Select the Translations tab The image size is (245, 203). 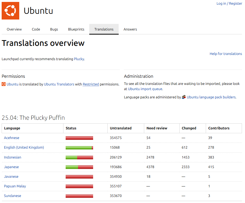click(104, 29)
